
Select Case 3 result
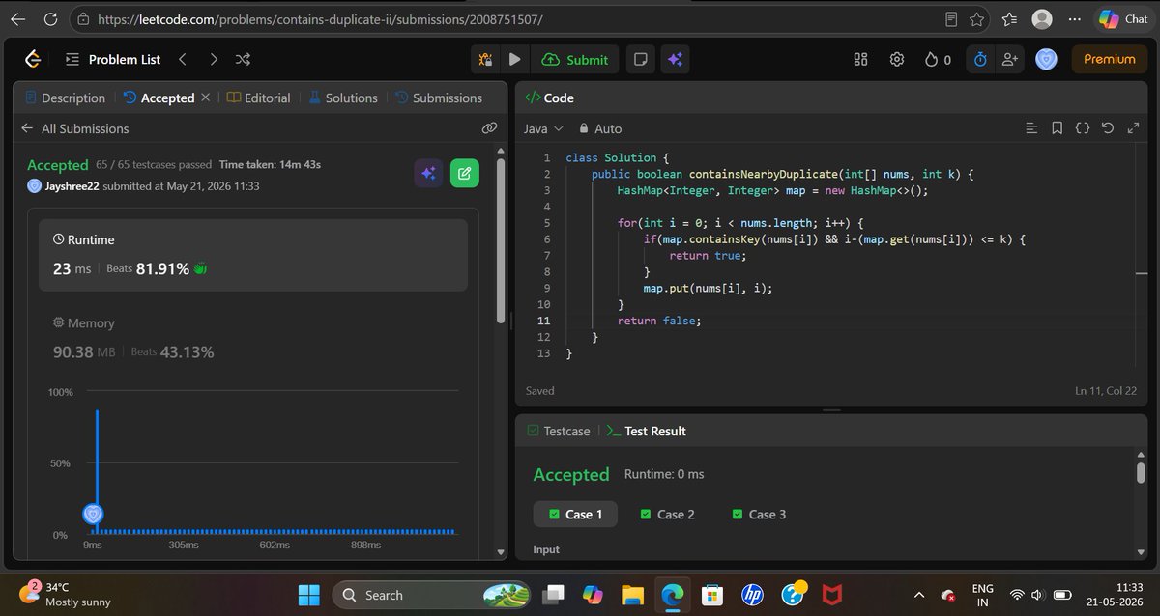point(759,515)
